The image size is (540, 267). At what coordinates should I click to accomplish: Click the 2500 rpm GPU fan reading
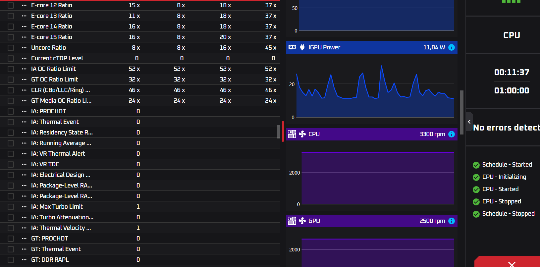tap(432, 221)
